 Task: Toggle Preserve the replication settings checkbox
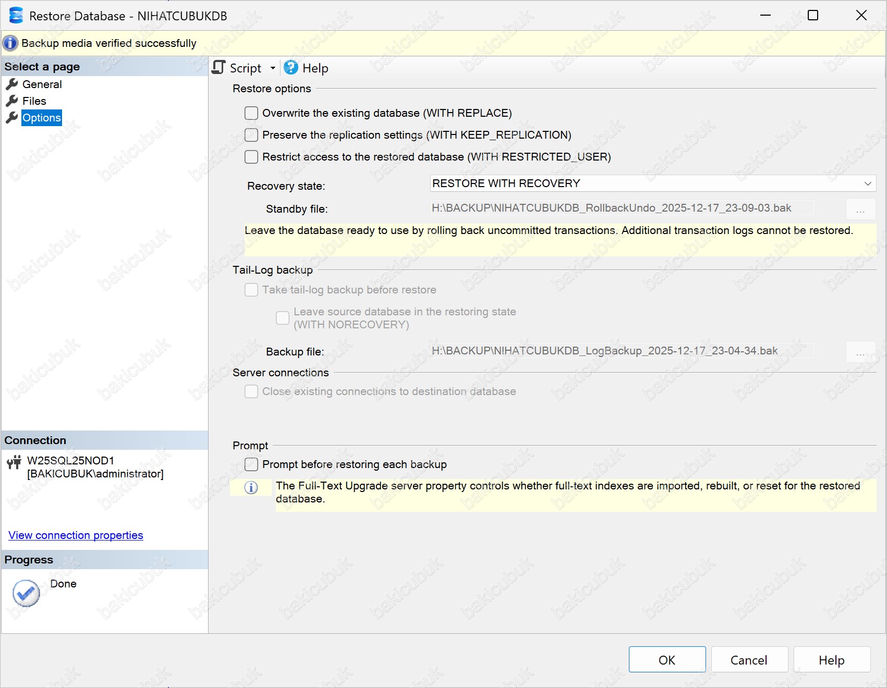coord(251,135)
